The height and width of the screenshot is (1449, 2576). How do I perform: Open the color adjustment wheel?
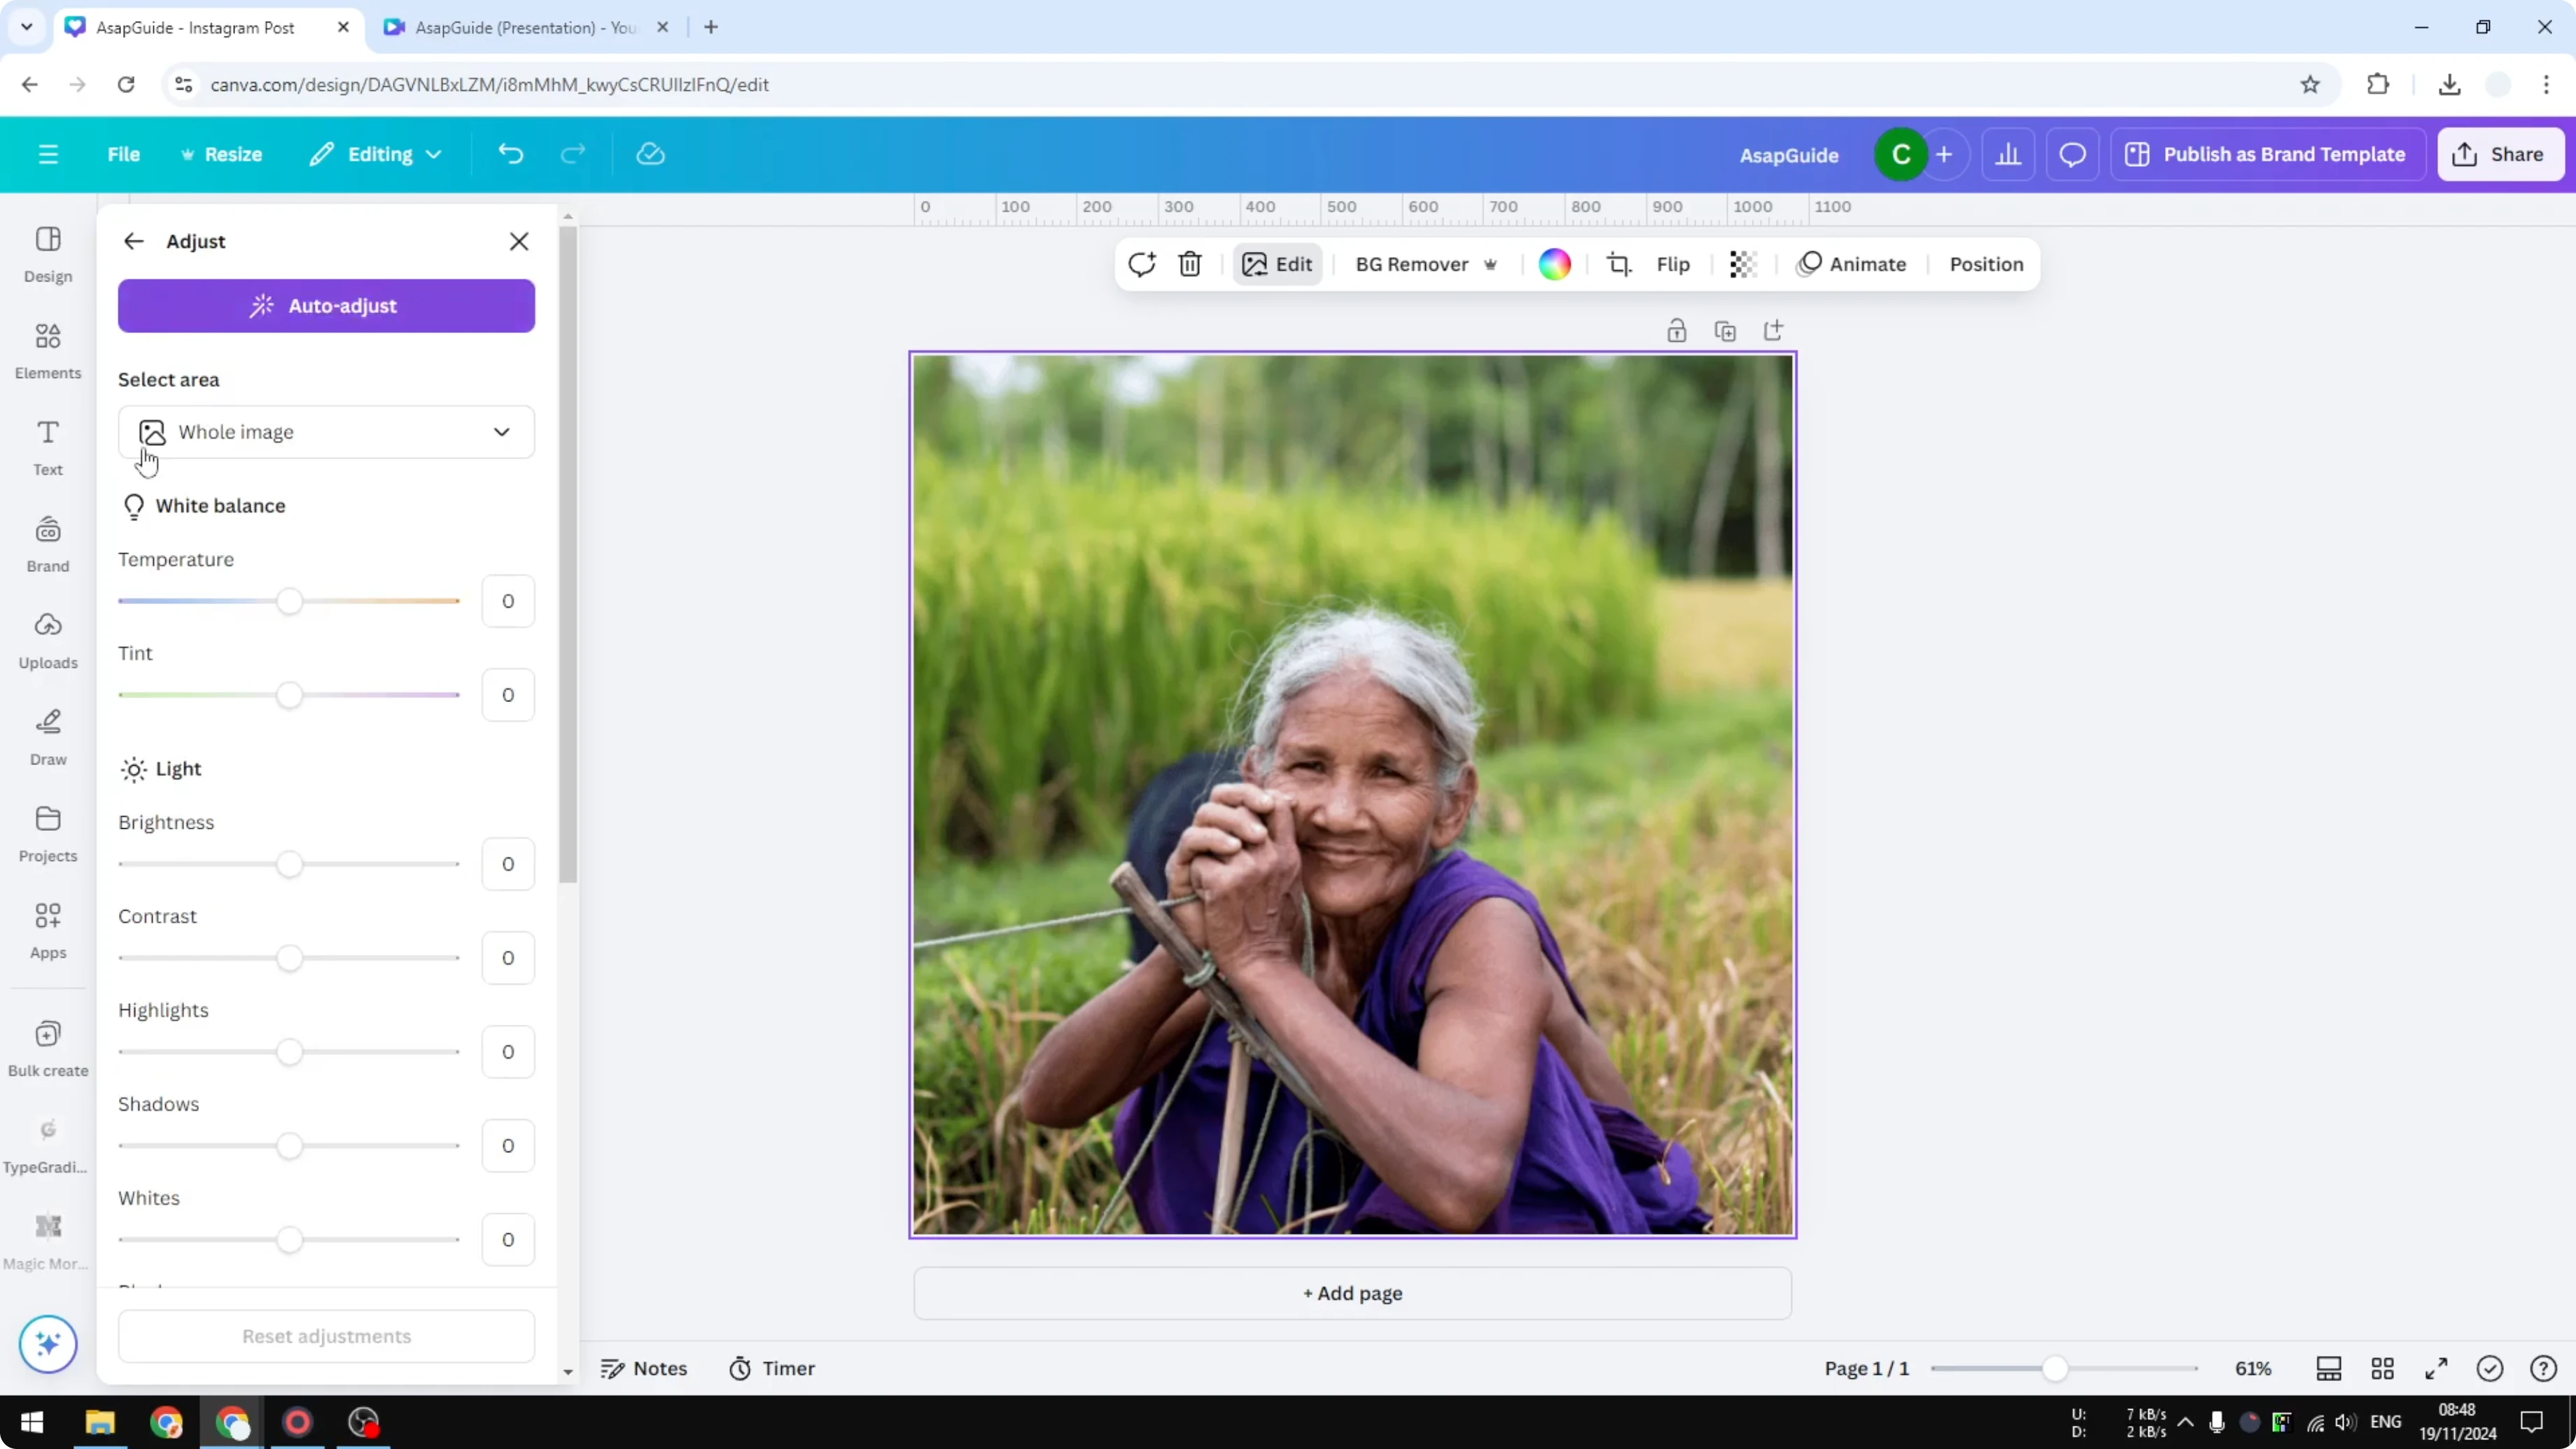tap(1554, 264)
